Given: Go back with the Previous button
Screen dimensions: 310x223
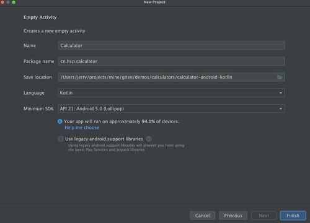Looking at the screenshot, I should pos(233,216).
